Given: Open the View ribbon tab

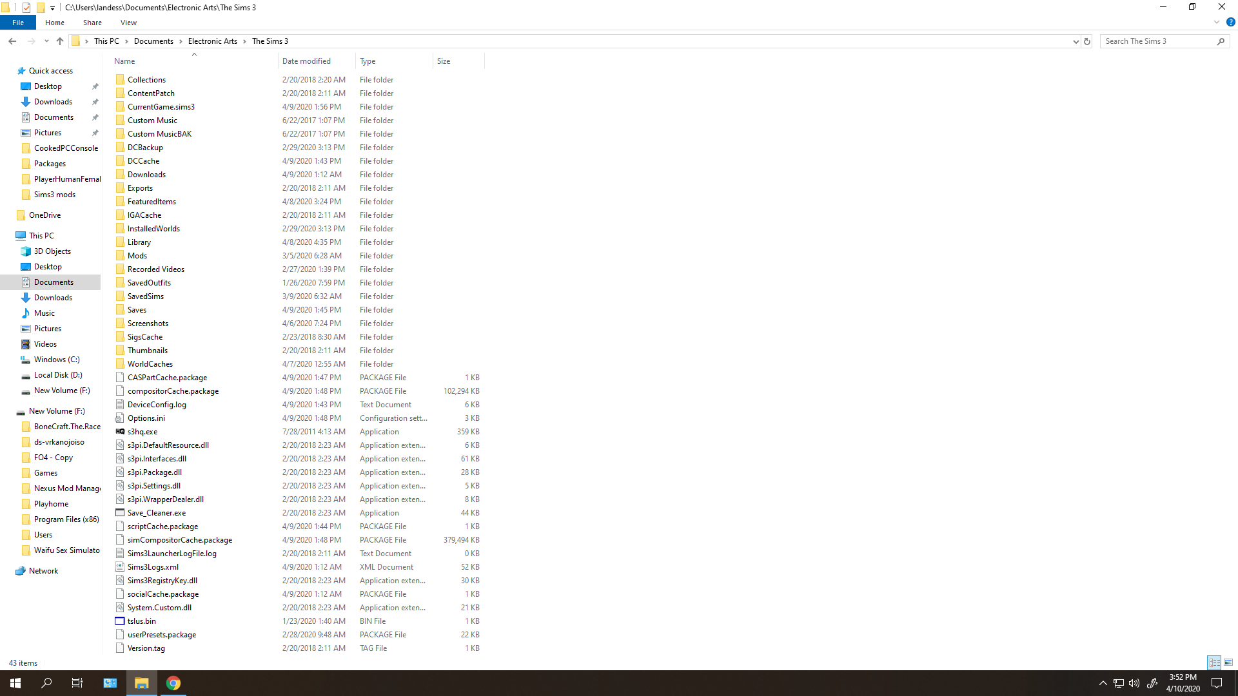Looking at the screenshot, I should 128,23.
